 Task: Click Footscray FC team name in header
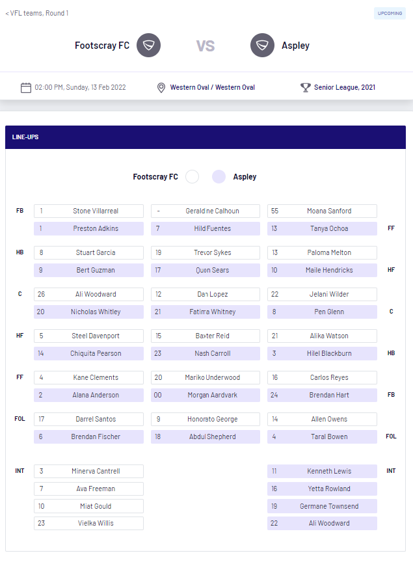click(102, 46)
